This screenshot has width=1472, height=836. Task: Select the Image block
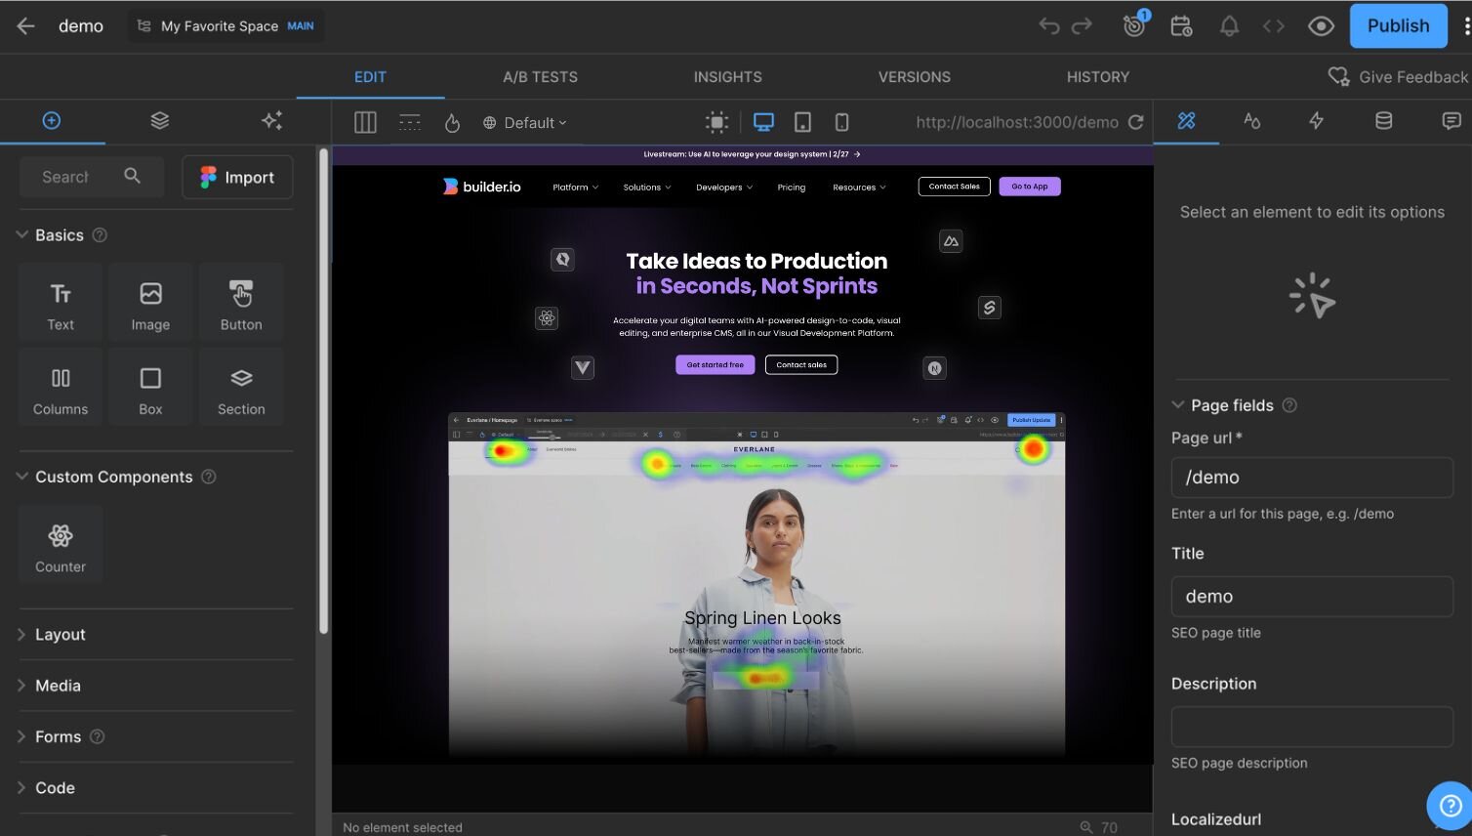point(150,305)
